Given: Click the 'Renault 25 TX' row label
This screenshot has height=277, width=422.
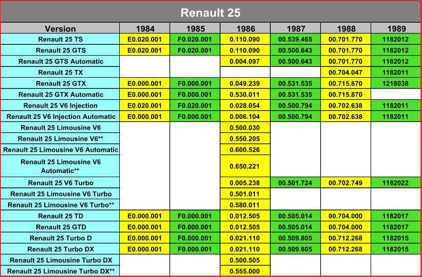Looking at the screenshot, I should pos(60,72).
